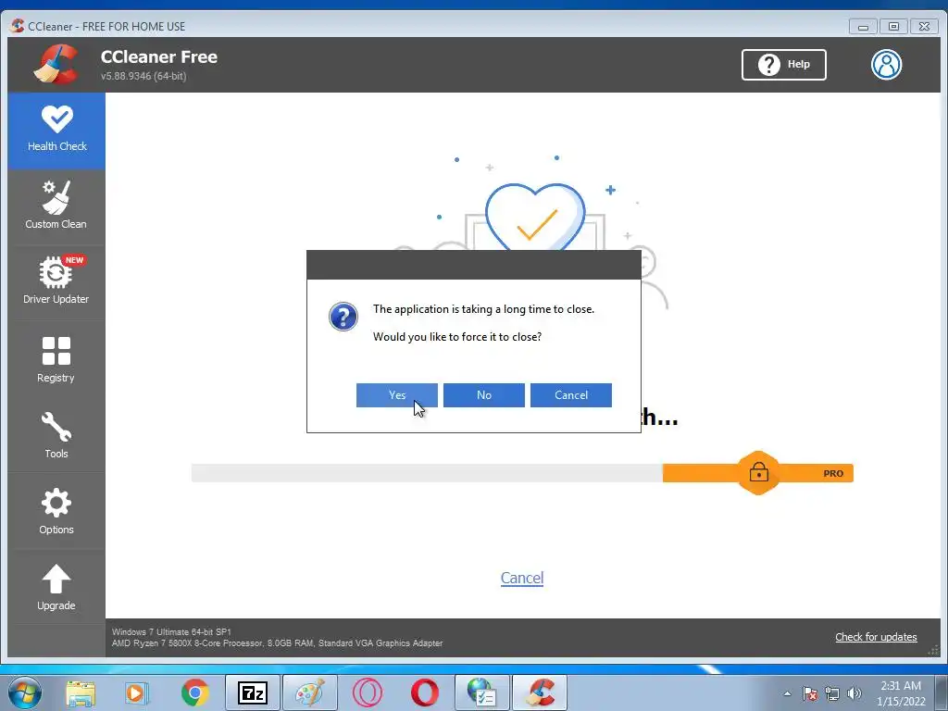Open the Health Check section
Screen dimensions: 948x711
click(x=56, y=131)
